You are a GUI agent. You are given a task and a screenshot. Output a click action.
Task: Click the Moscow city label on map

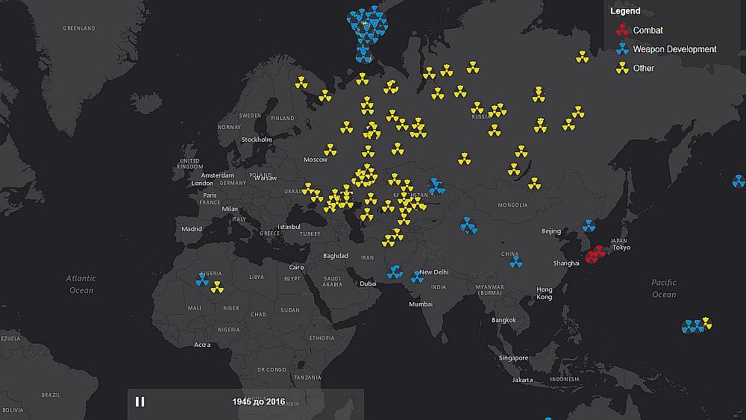click(316, 160)
